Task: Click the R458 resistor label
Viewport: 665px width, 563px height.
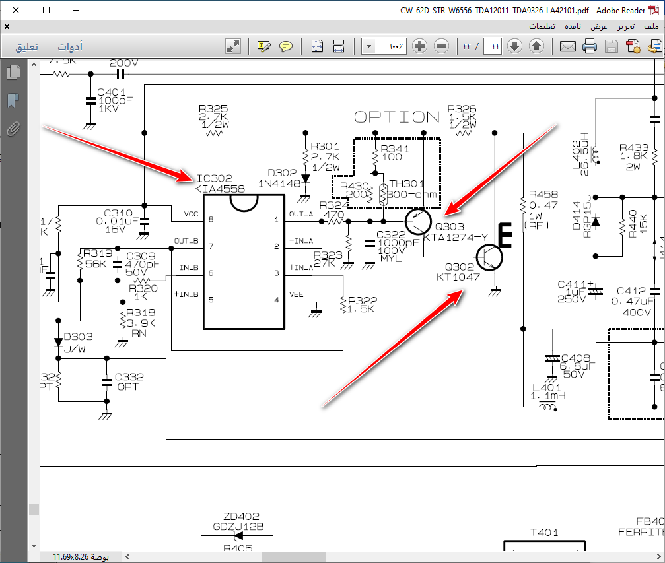Action: (543, 195)
